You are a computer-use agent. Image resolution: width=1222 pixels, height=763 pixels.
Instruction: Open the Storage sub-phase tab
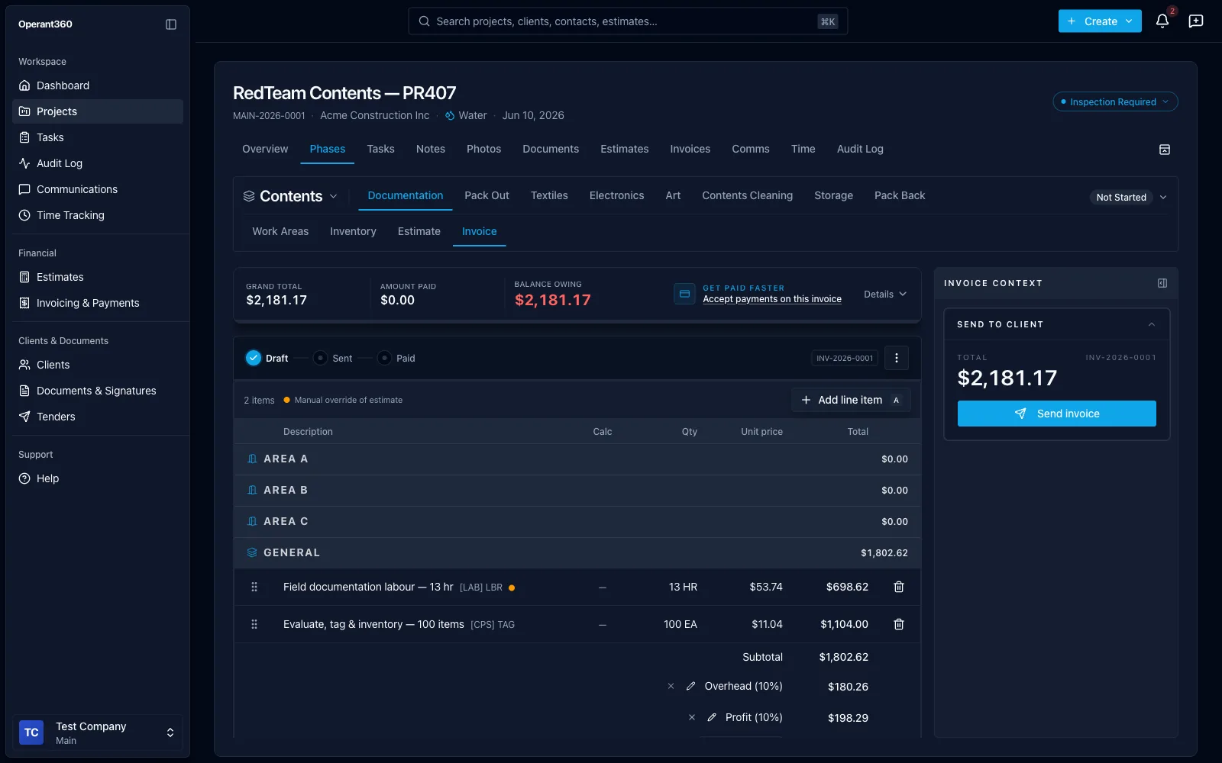[x=833, y=195]
